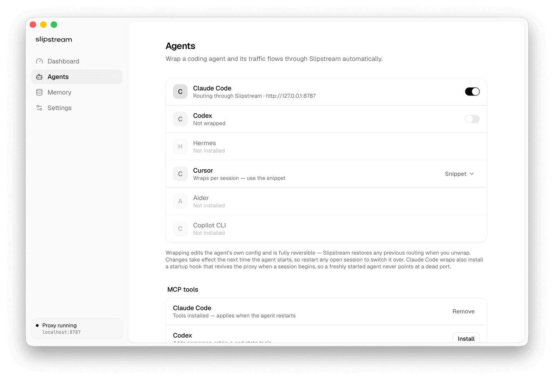This screenshot has height=380, width=554.
Task: Expand the Cursor Snippet dropdown
Action: pos(459,174)
